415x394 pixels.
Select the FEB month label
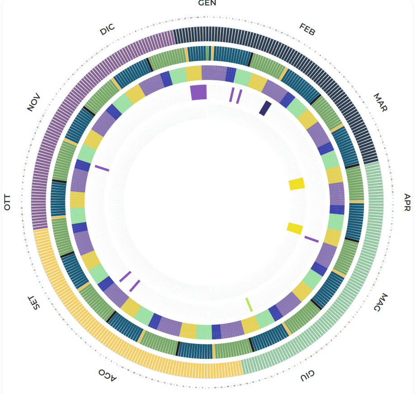307,29
